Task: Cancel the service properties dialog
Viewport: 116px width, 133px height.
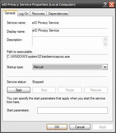Action: [x=80, y=127]
